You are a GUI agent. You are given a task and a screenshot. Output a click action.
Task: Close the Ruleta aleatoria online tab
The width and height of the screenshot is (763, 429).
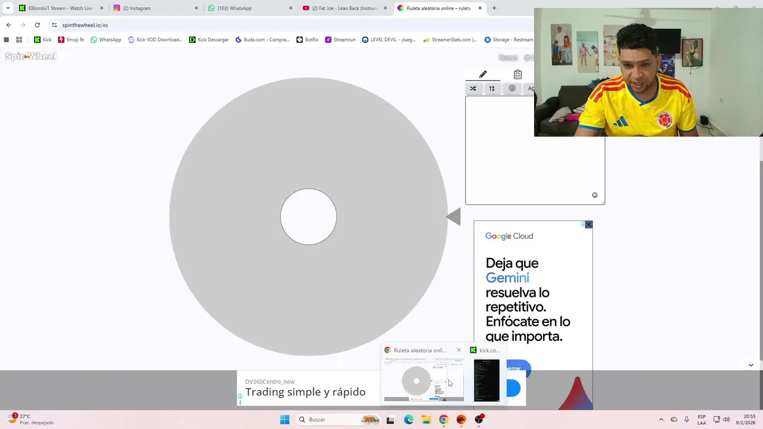(480, 8)
